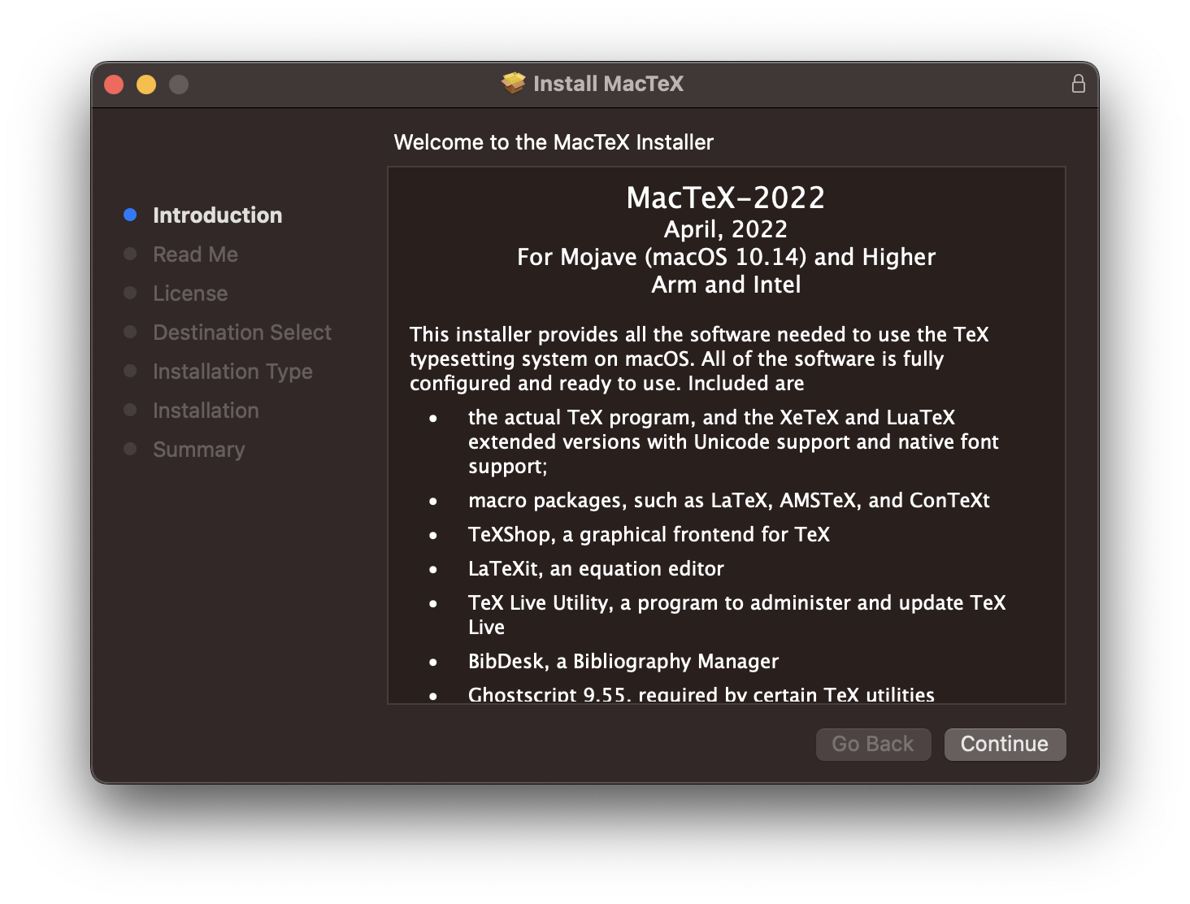Click the 'Ghostscript 9.55' bullet text
The height and width of the screenshot is (904, 1190).
coord(701,694)
